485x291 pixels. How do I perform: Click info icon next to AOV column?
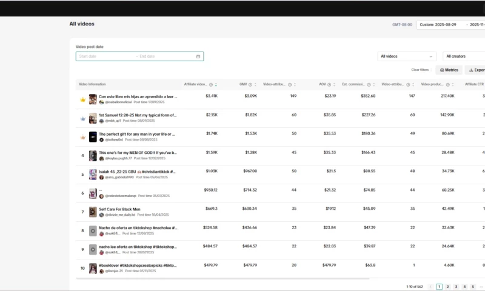[329, 85]
